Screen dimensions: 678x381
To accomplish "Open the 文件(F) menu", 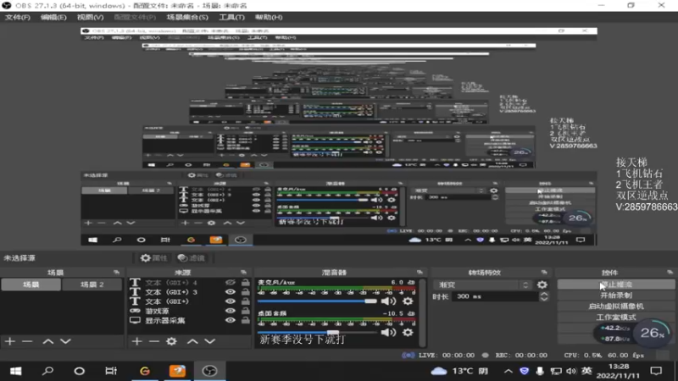I will click(17, 17).
